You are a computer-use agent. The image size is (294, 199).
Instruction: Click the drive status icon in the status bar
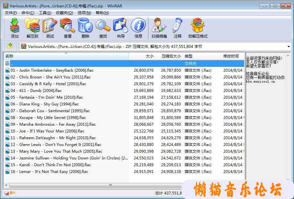(x=6, y=193)
